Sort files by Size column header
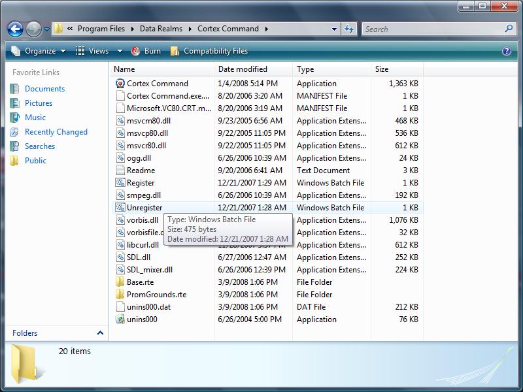523x392 pixels. [x=382, y=69]
